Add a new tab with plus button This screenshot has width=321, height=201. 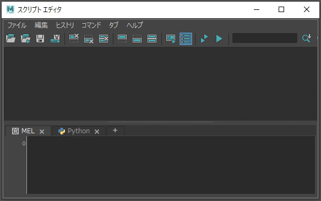click(115, 131)
